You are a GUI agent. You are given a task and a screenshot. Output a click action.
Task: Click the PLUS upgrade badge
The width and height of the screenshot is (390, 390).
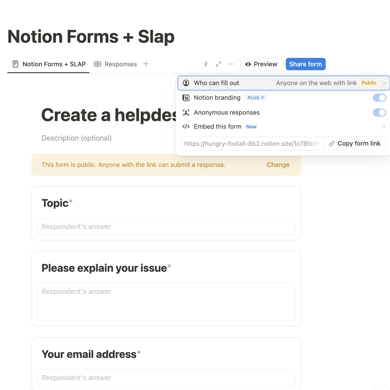(256, 98)
